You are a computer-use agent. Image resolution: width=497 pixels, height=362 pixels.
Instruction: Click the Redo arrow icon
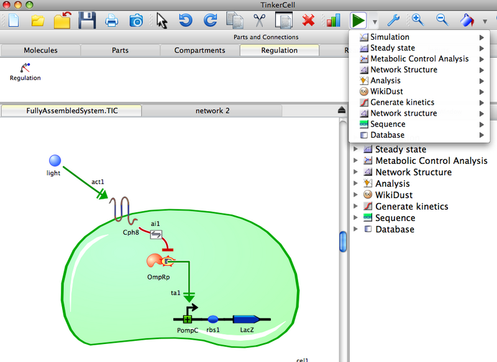click(x=209, y=20)
